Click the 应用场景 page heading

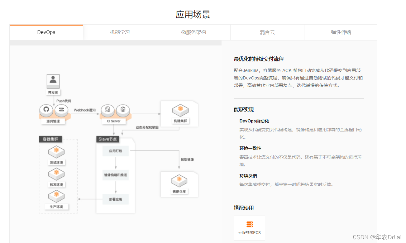point(193,14)
